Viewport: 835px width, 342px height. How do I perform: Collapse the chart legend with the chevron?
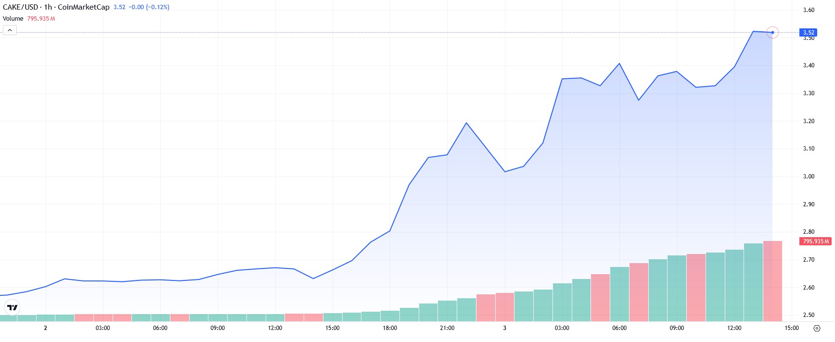point(10,30)
